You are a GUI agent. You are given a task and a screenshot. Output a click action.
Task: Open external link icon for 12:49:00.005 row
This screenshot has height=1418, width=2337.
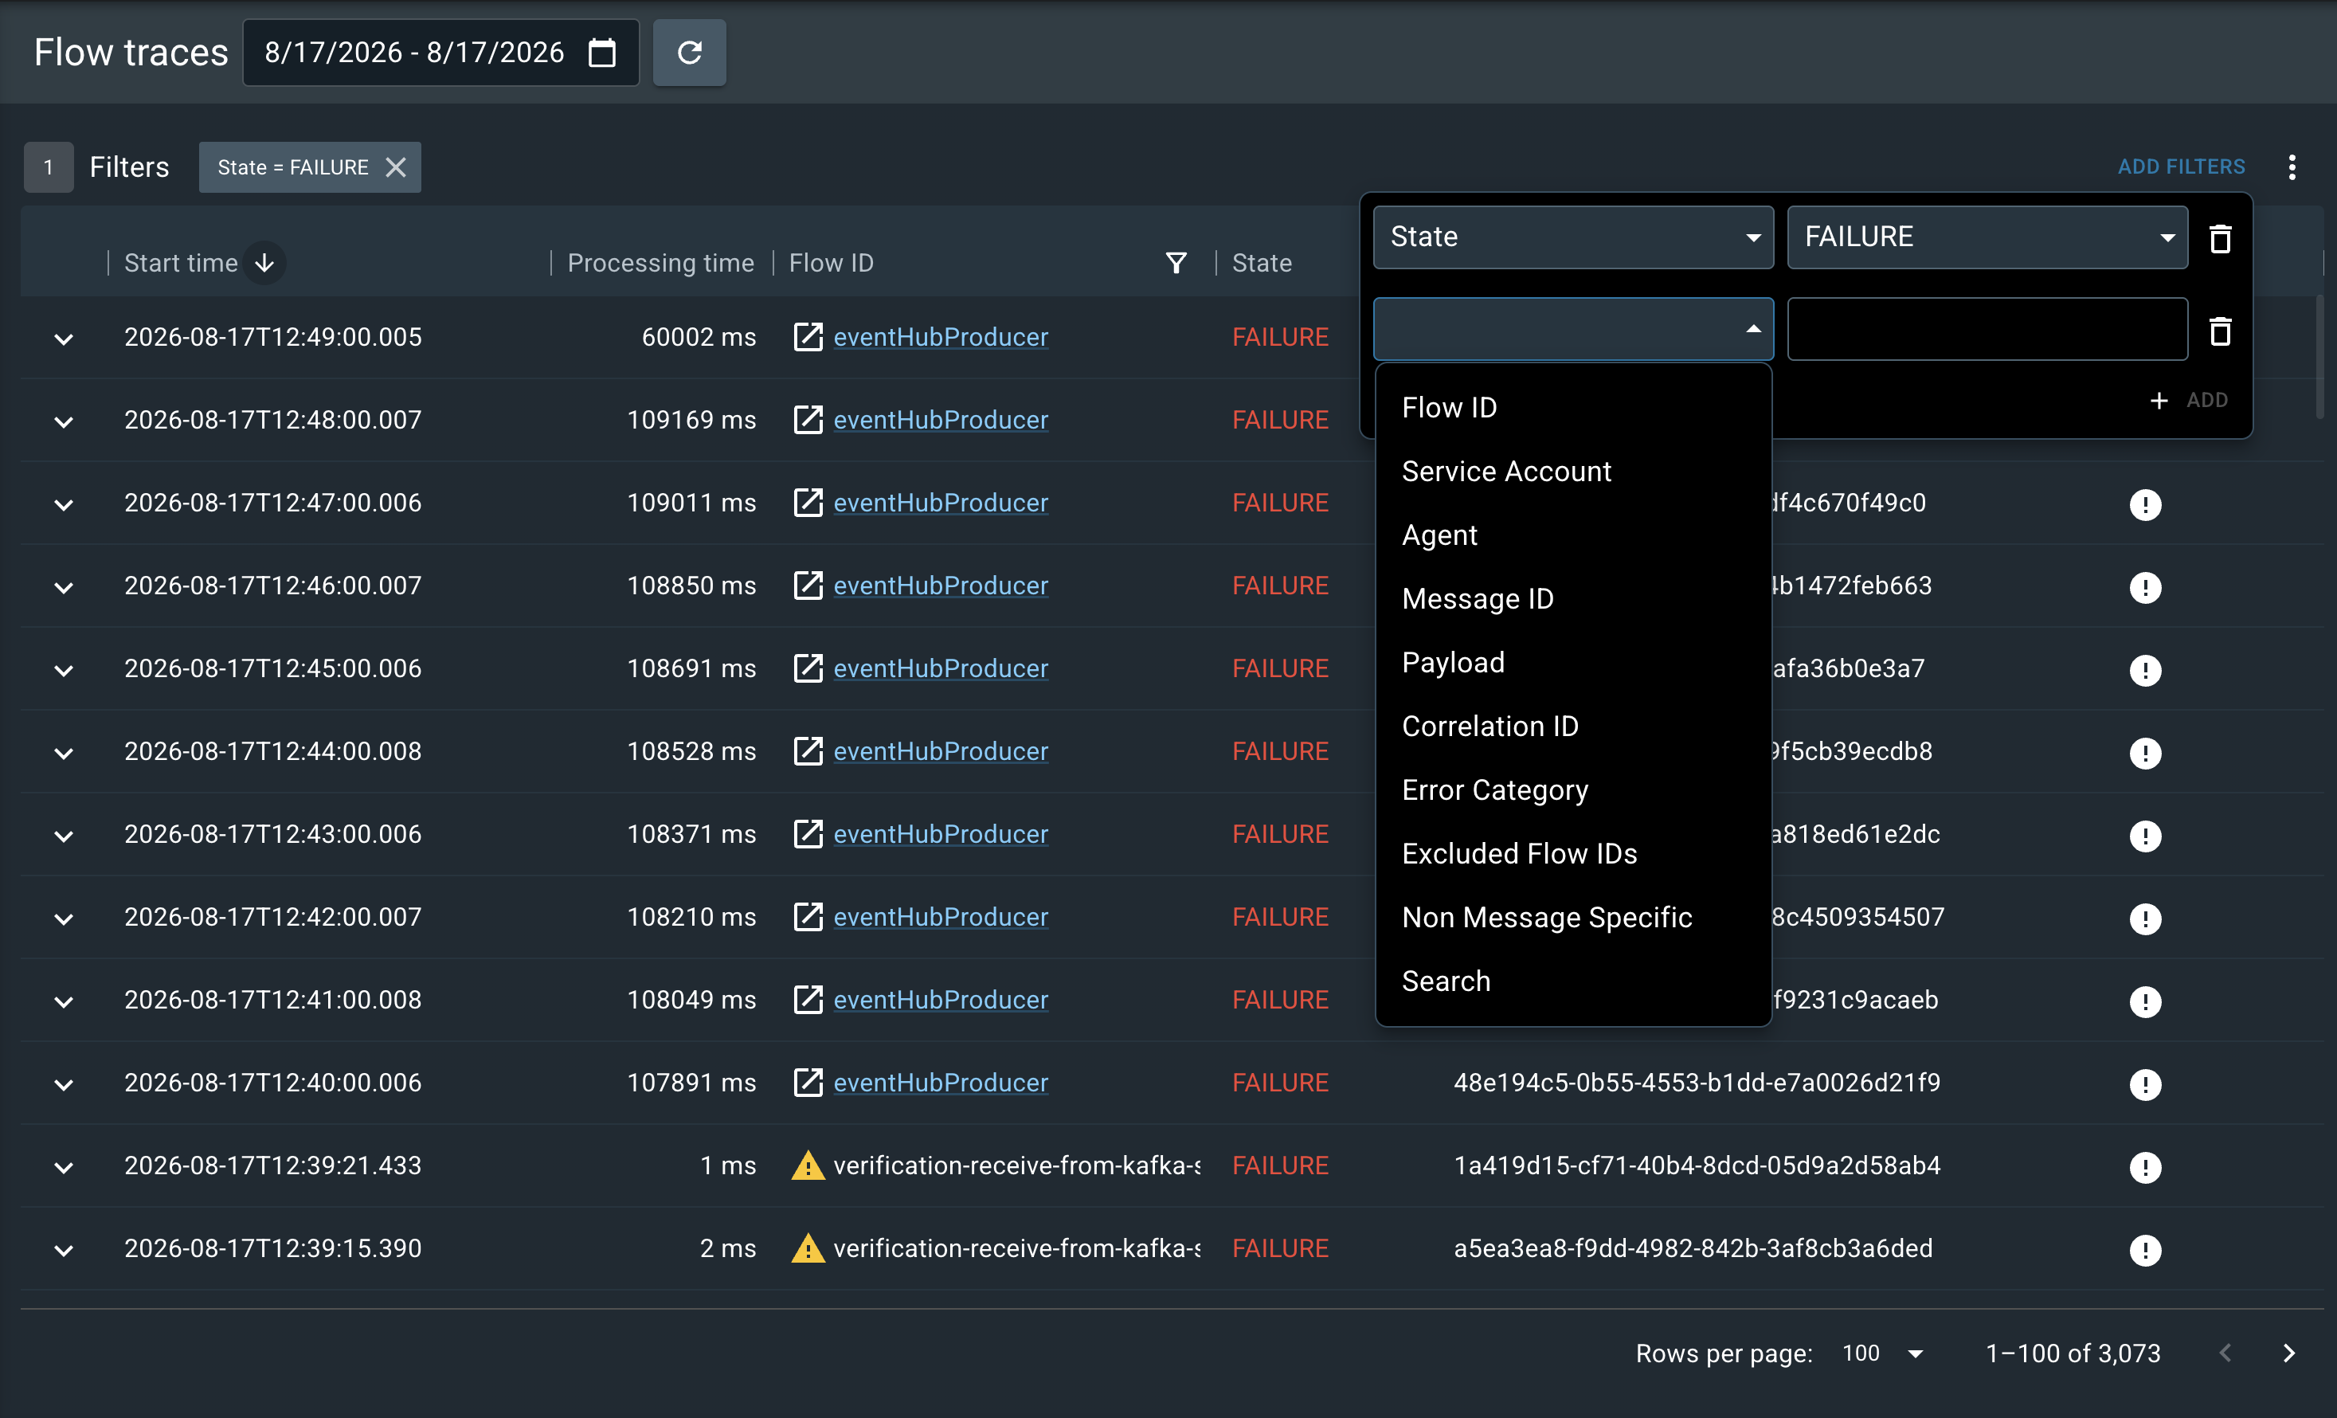808,337
